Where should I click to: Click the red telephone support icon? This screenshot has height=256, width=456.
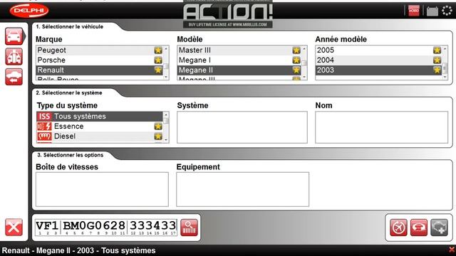point(419,228)
